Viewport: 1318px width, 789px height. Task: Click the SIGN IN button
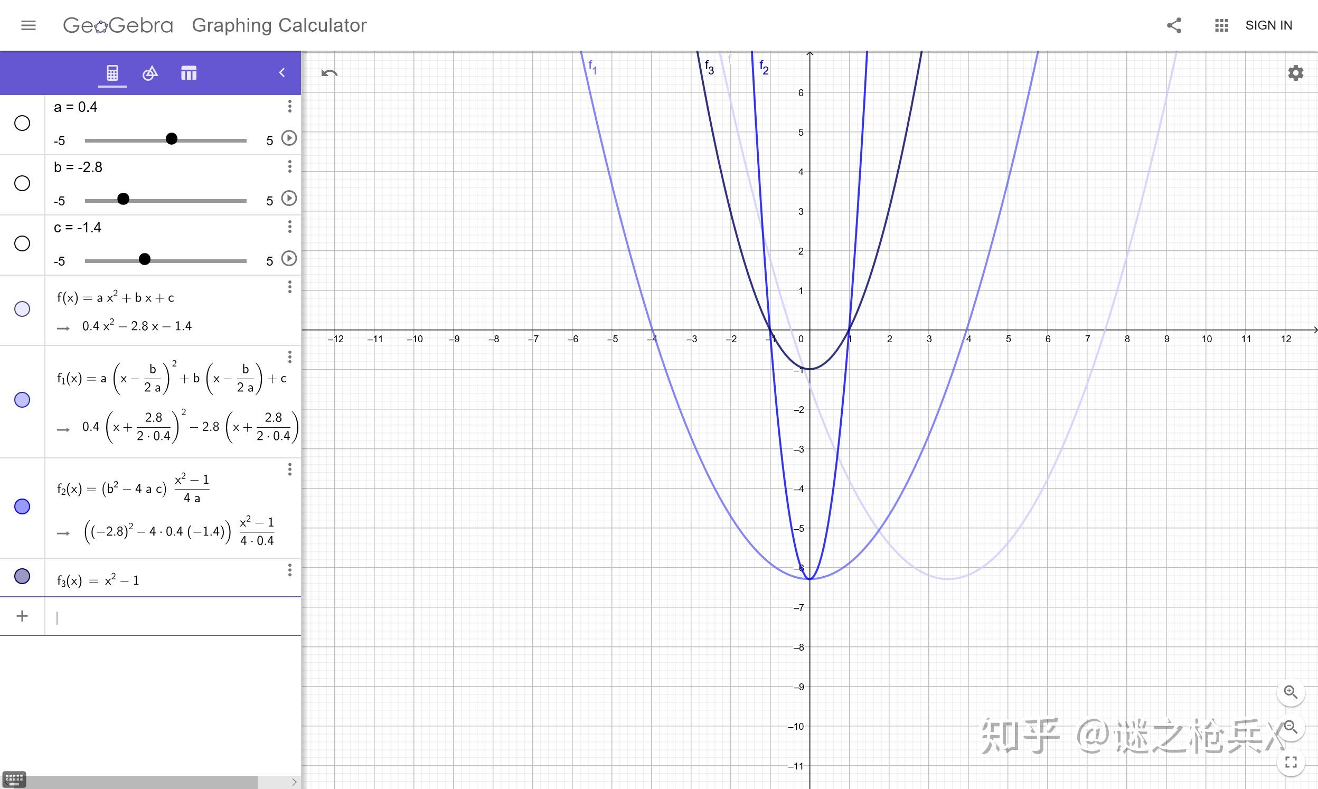coord(1268,25)
